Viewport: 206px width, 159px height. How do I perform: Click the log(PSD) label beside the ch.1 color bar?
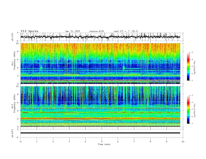pyautogui.click(x=195, y=68)
